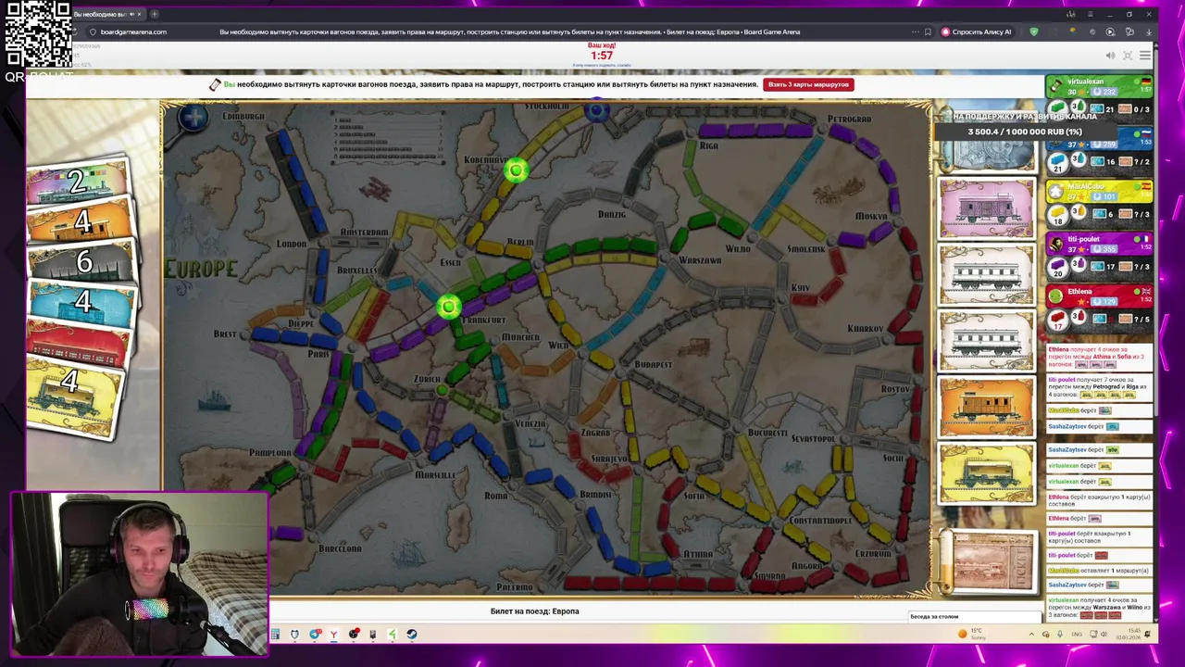Click MarAlCubo's yellow wagon counter 18
Viewport: 1185px width, 667px height.
1058,216
